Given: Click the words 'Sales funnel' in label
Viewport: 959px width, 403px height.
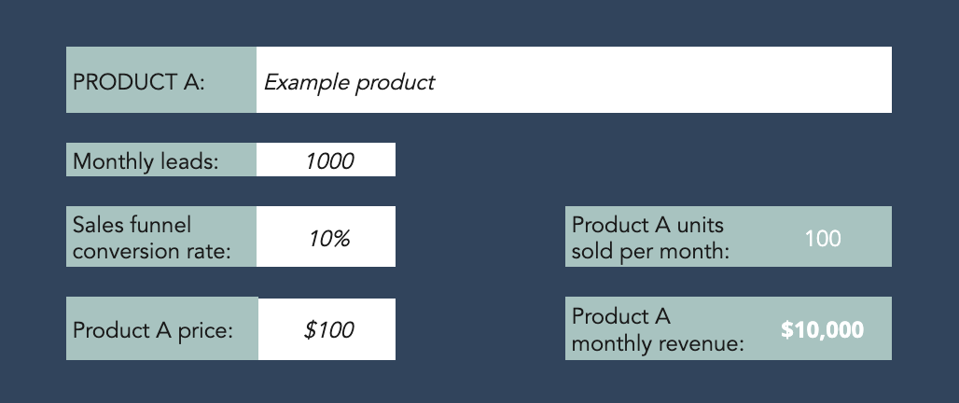Looking at the screenshot, I should 132,225.
